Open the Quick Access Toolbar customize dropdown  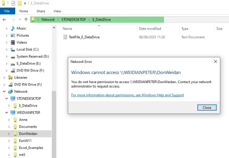pyautogui.click(x=25, y=3)
